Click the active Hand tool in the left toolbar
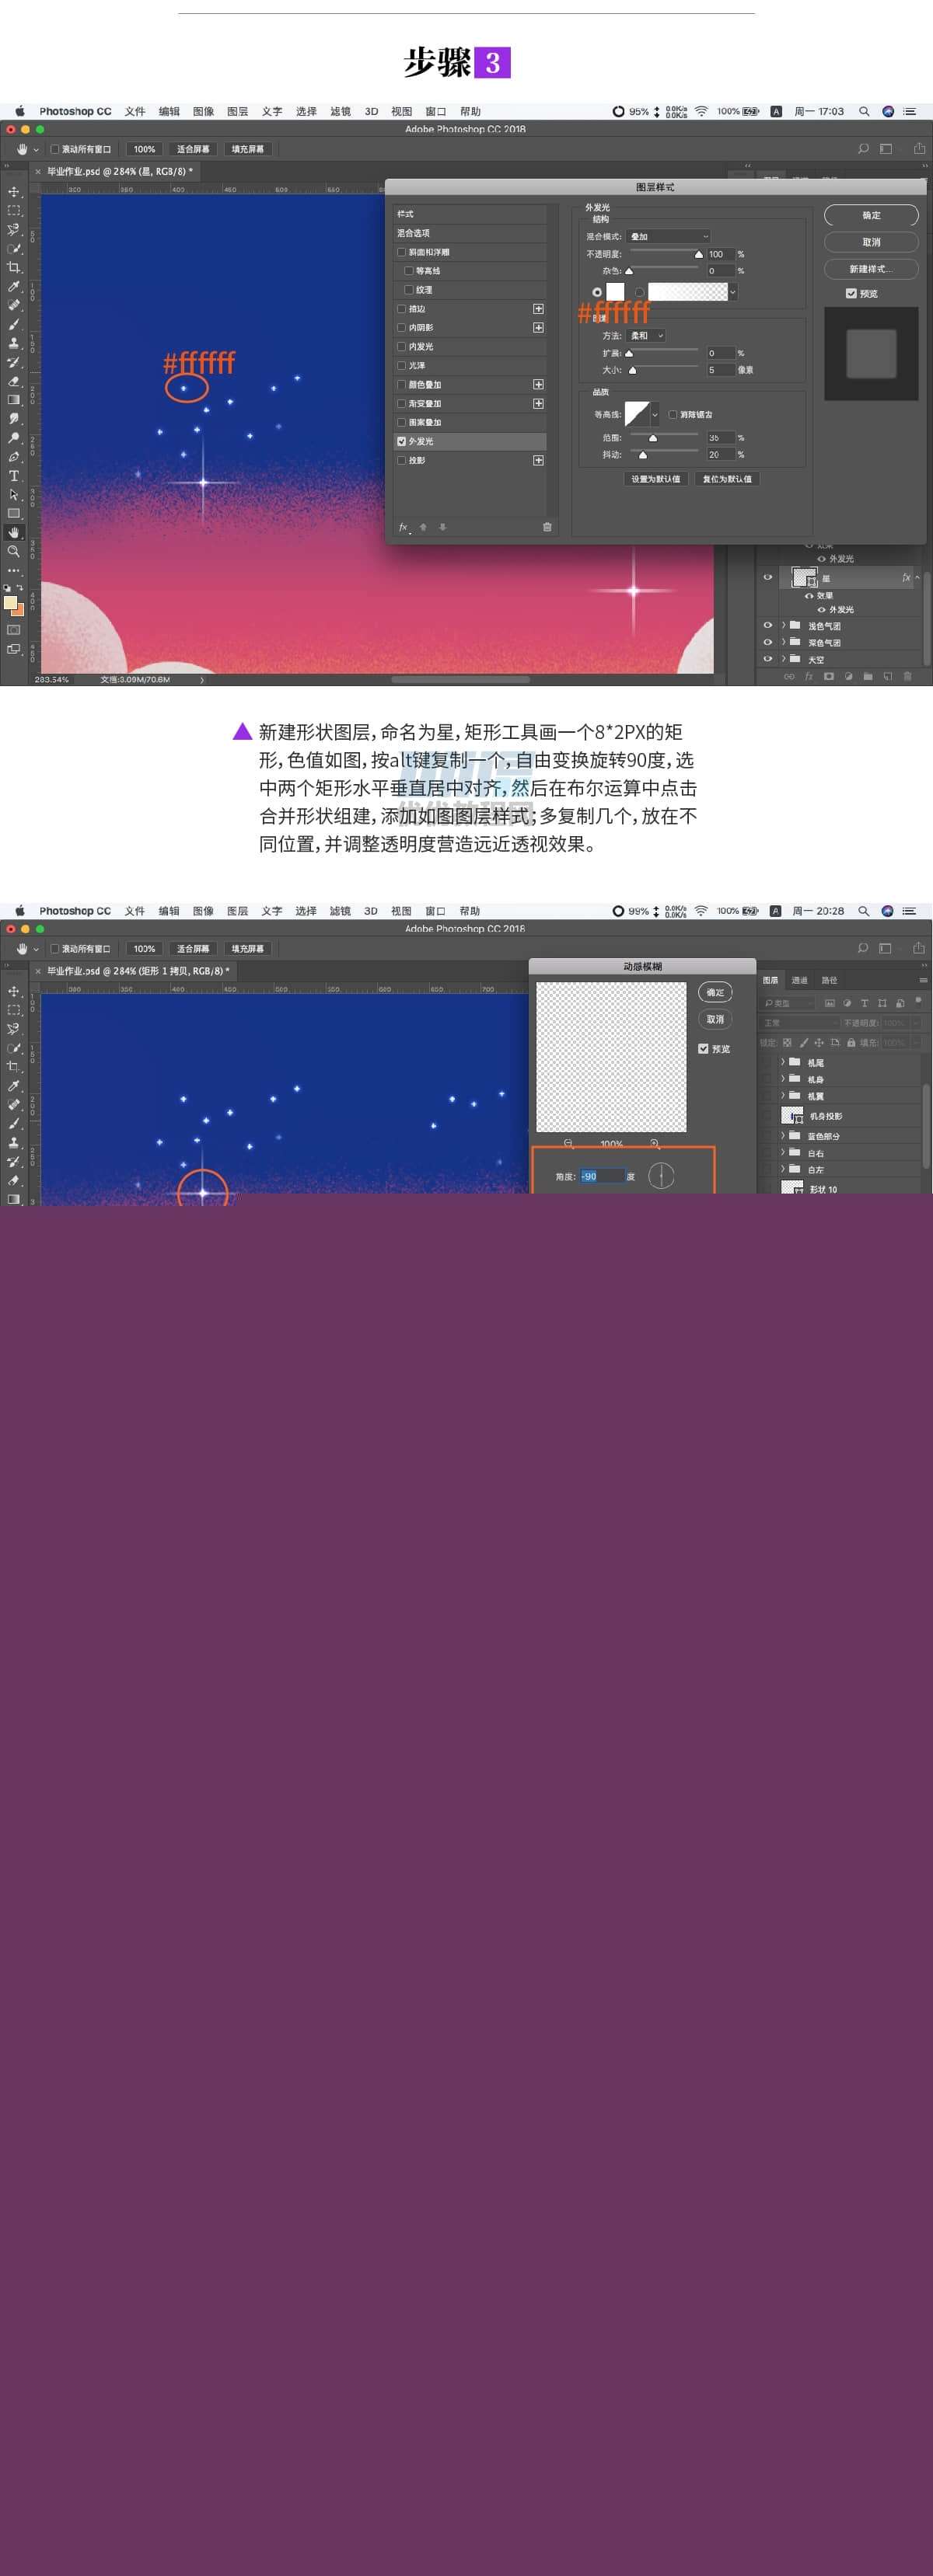 [x=14, y=532]
